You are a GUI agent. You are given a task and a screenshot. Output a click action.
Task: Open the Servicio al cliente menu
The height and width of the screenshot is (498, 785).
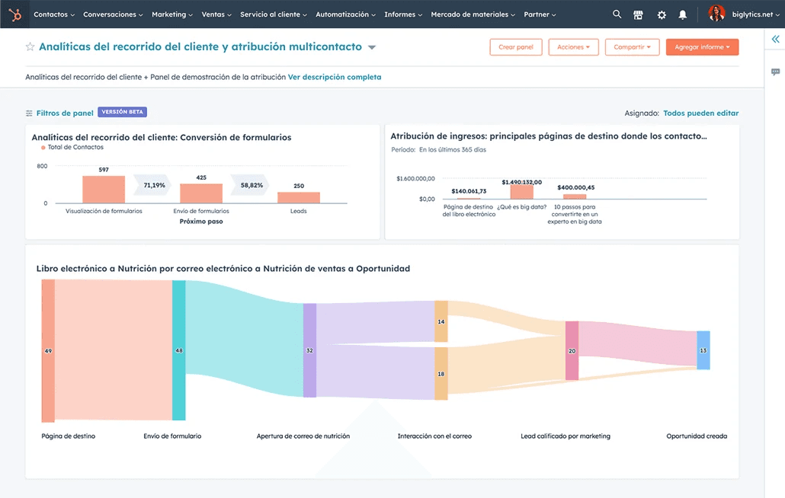[274, 14]
